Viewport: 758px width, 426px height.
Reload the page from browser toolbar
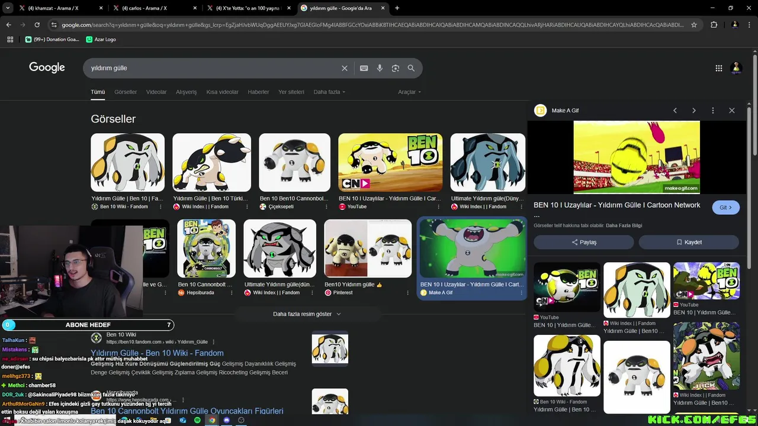pos(37,25)
